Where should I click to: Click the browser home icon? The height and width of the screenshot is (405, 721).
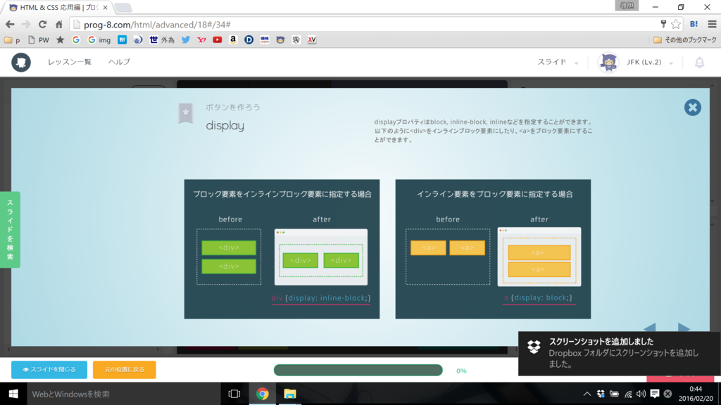coord(59,25)
